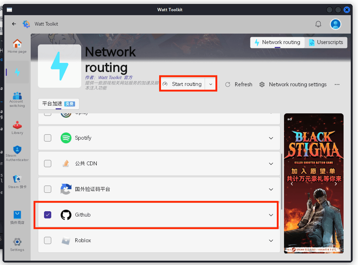
Task: Click the Start routing button
Action: click(x=182, y=84)
